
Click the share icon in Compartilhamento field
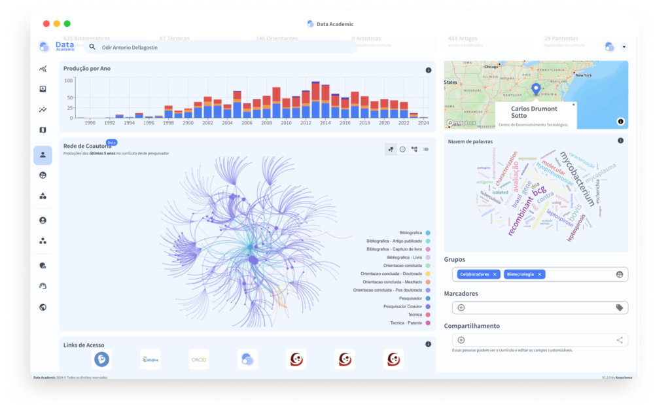pos(619,340)
